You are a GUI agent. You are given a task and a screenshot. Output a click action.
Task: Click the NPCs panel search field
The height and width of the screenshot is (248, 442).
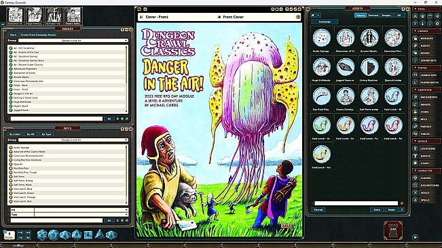[x=56, y=221]
